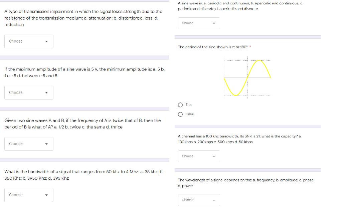Open the Choose dropdown under the signal wavelength question
Image resolution: width=342 pixels, height=207 pixels.
point(199,200)
